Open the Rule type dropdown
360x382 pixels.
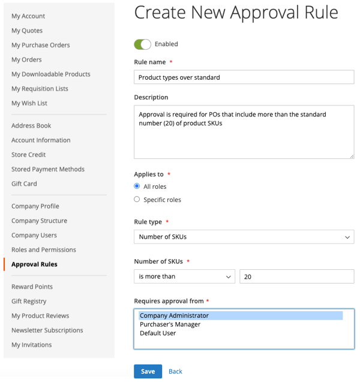[x=244, y=237]
